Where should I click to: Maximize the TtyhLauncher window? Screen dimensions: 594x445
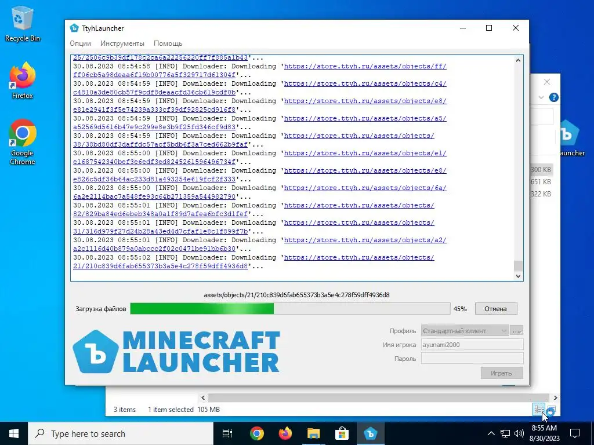(489, 28)
